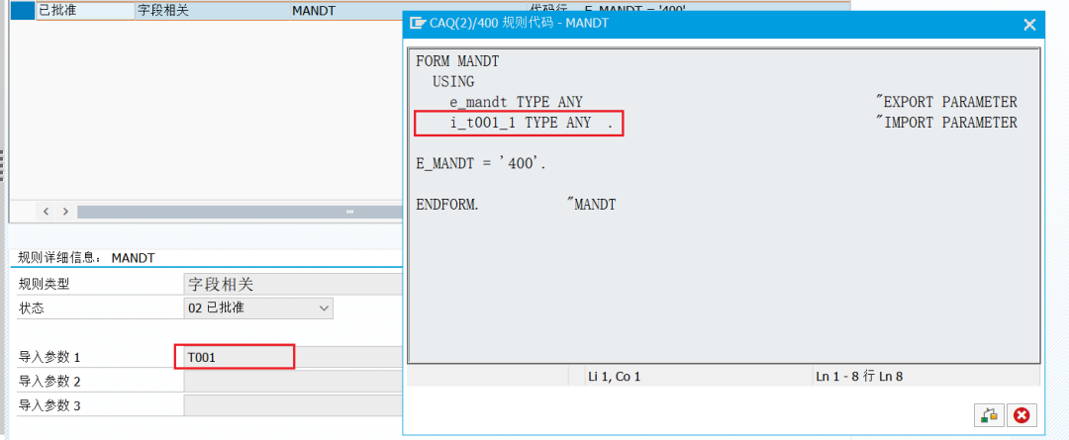Click the 导入参数 2 label

[x=49, y=382]
